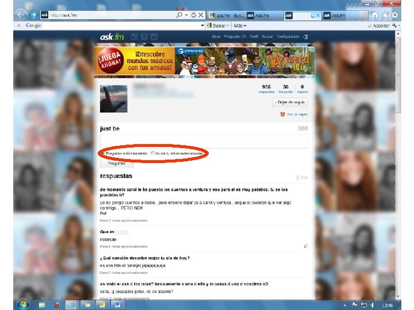Click the page scrollbar down arrow
This screenshot has height=310, width=414.
[x=398, y=296]
